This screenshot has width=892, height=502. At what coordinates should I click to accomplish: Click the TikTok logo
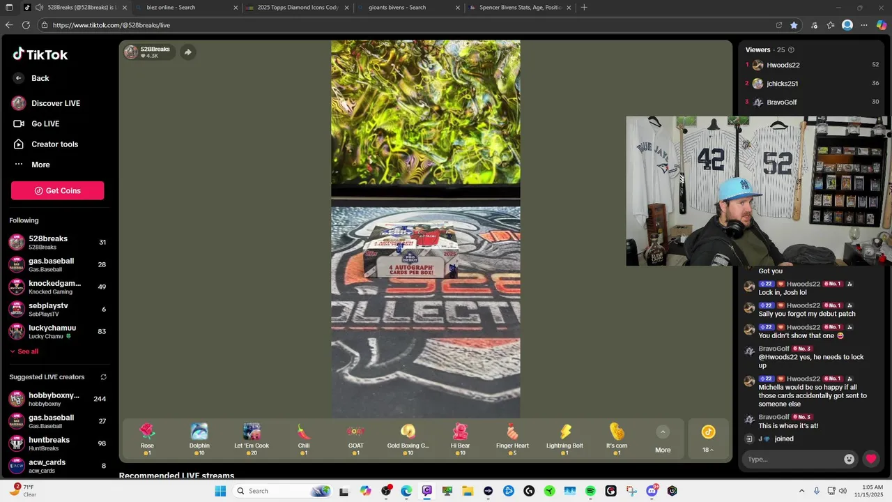click(40, 54)
